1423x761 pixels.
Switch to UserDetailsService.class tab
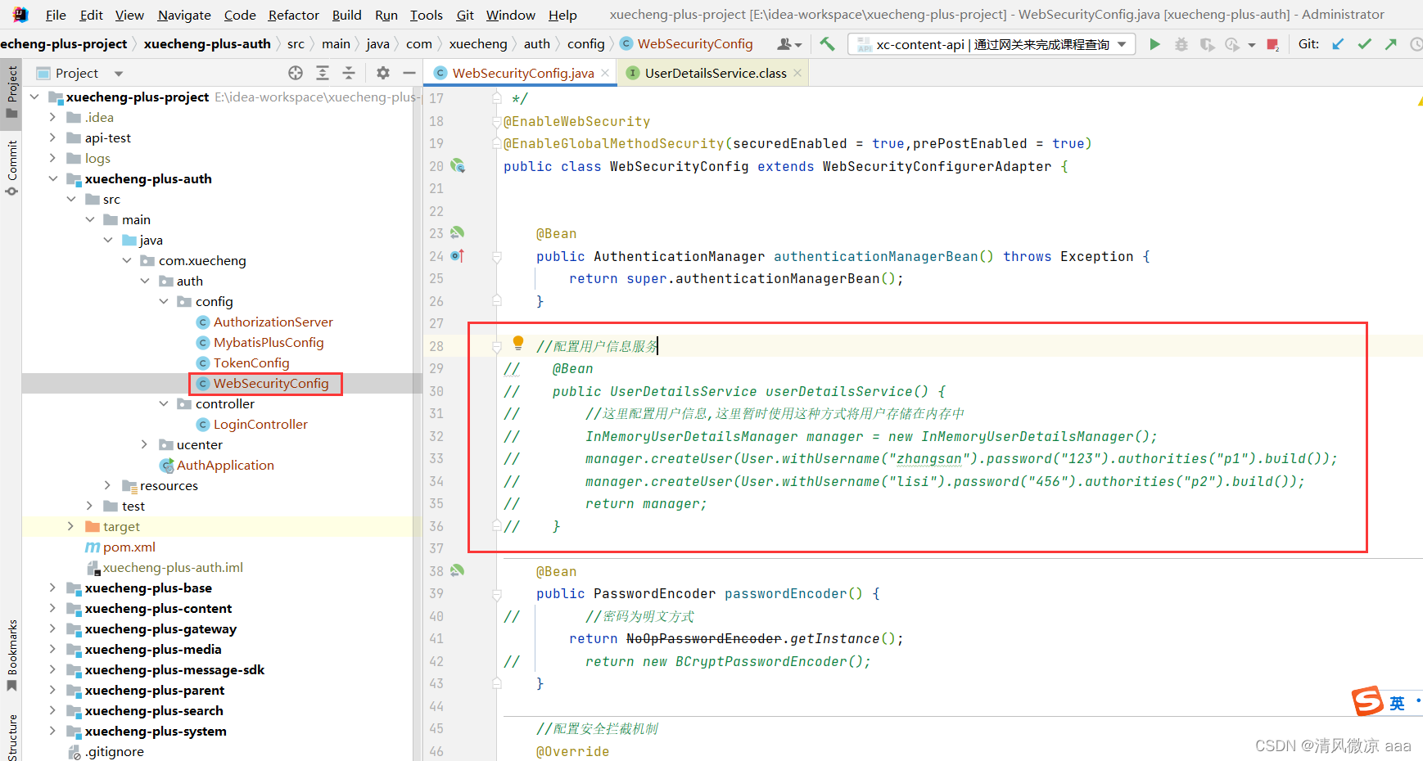point(716,73)
